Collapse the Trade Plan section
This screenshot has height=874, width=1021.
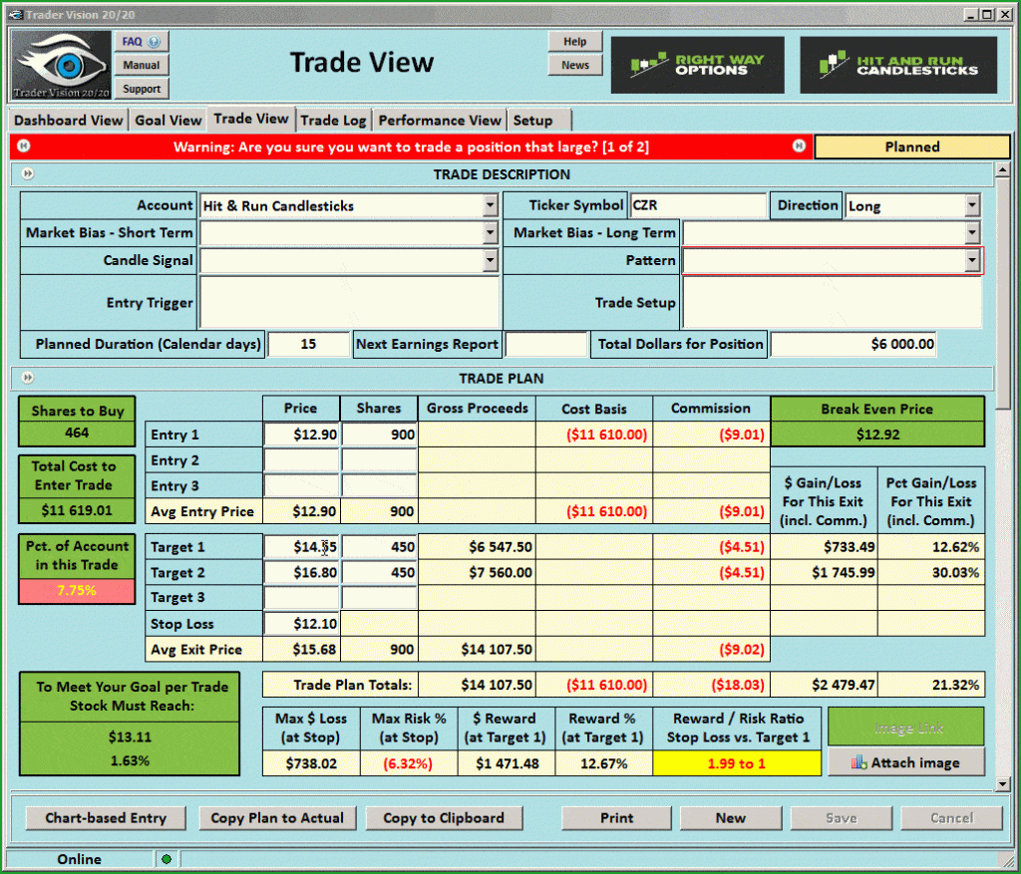(28, 379)
